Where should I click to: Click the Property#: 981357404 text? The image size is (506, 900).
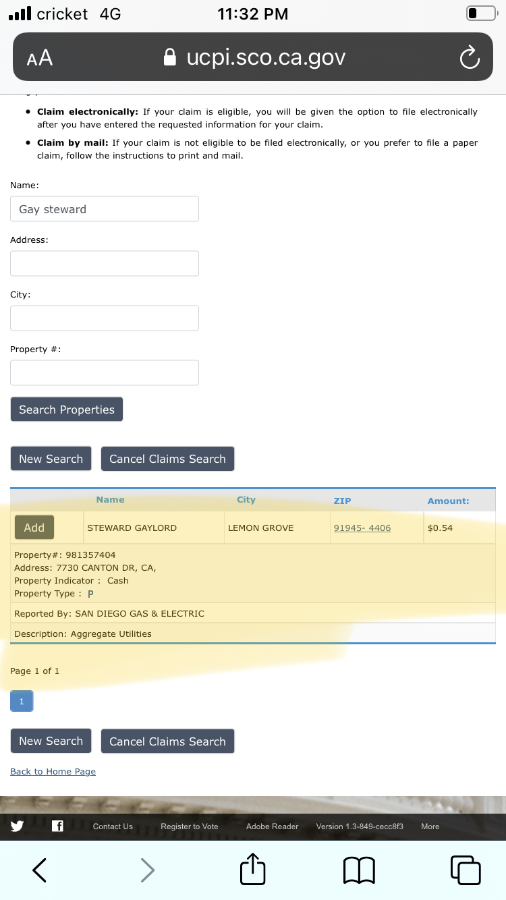[65, 555]
